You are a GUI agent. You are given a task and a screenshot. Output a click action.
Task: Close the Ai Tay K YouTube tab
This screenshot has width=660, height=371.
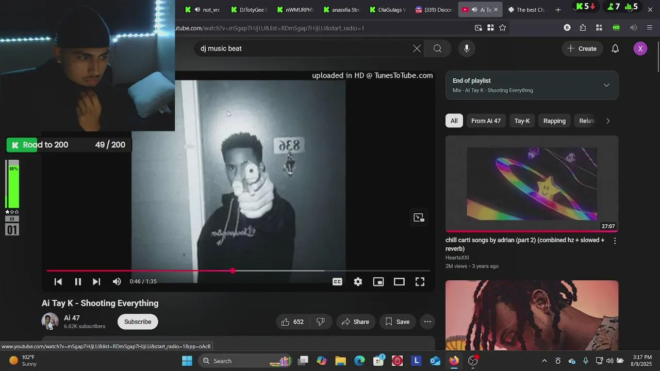pyautogui.click(x=496, y=9)
